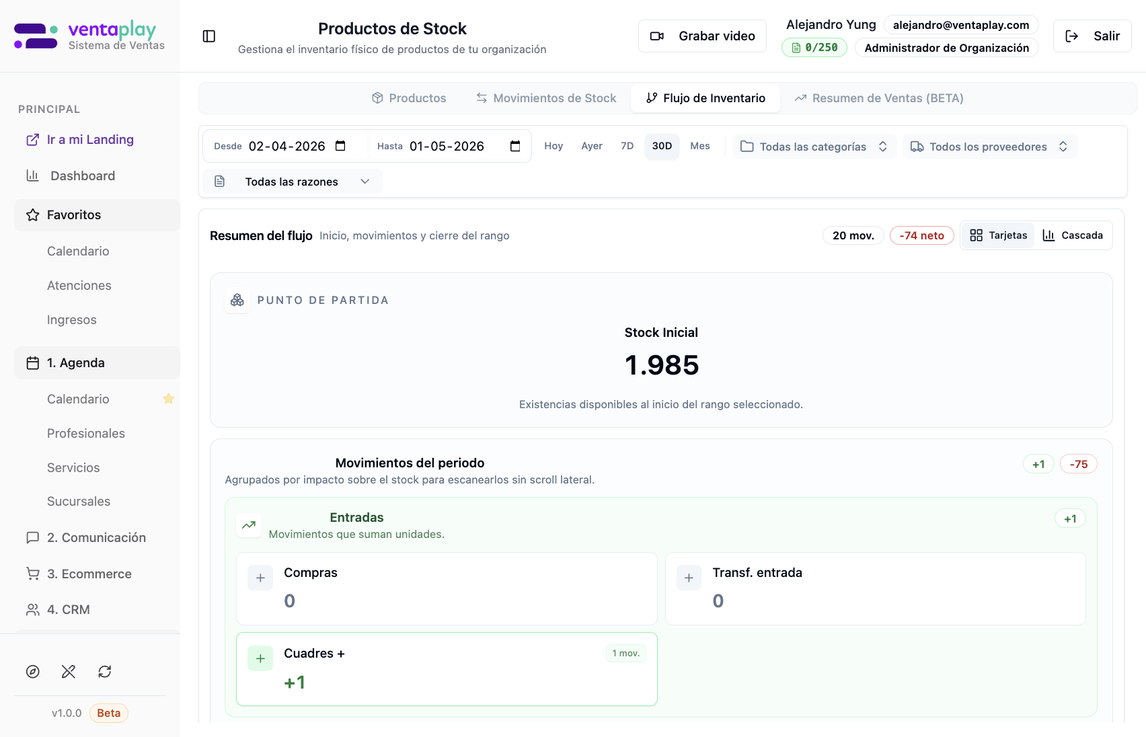
Task: Click the Ventaplay logo
Action: 89,36
